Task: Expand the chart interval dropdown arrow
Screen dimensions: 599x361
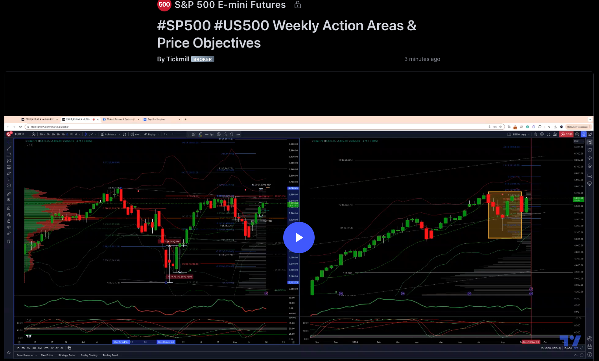Action: [x=80, y=134]
